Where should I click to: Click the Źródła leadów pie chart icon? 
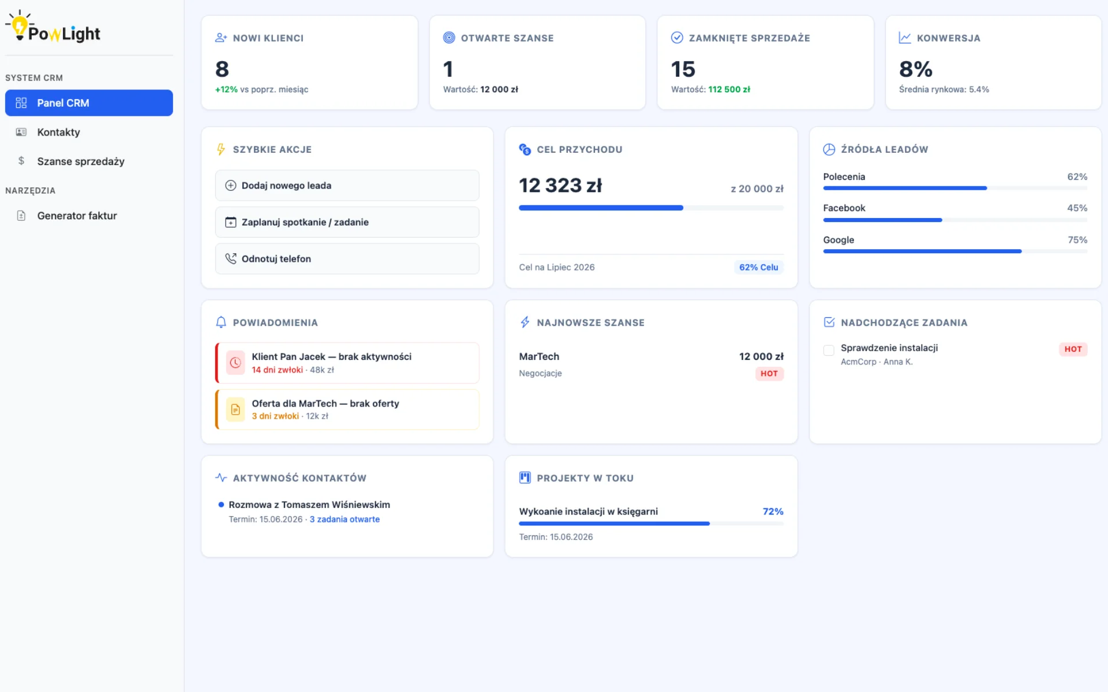tap(829, 149)
